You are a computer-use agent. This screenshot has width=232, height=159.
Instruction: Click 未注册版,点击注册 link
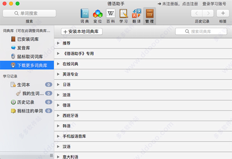[178, 4]
